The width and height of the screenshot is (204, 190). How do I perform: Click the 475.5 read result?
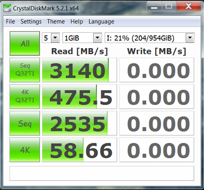(80, 97)
